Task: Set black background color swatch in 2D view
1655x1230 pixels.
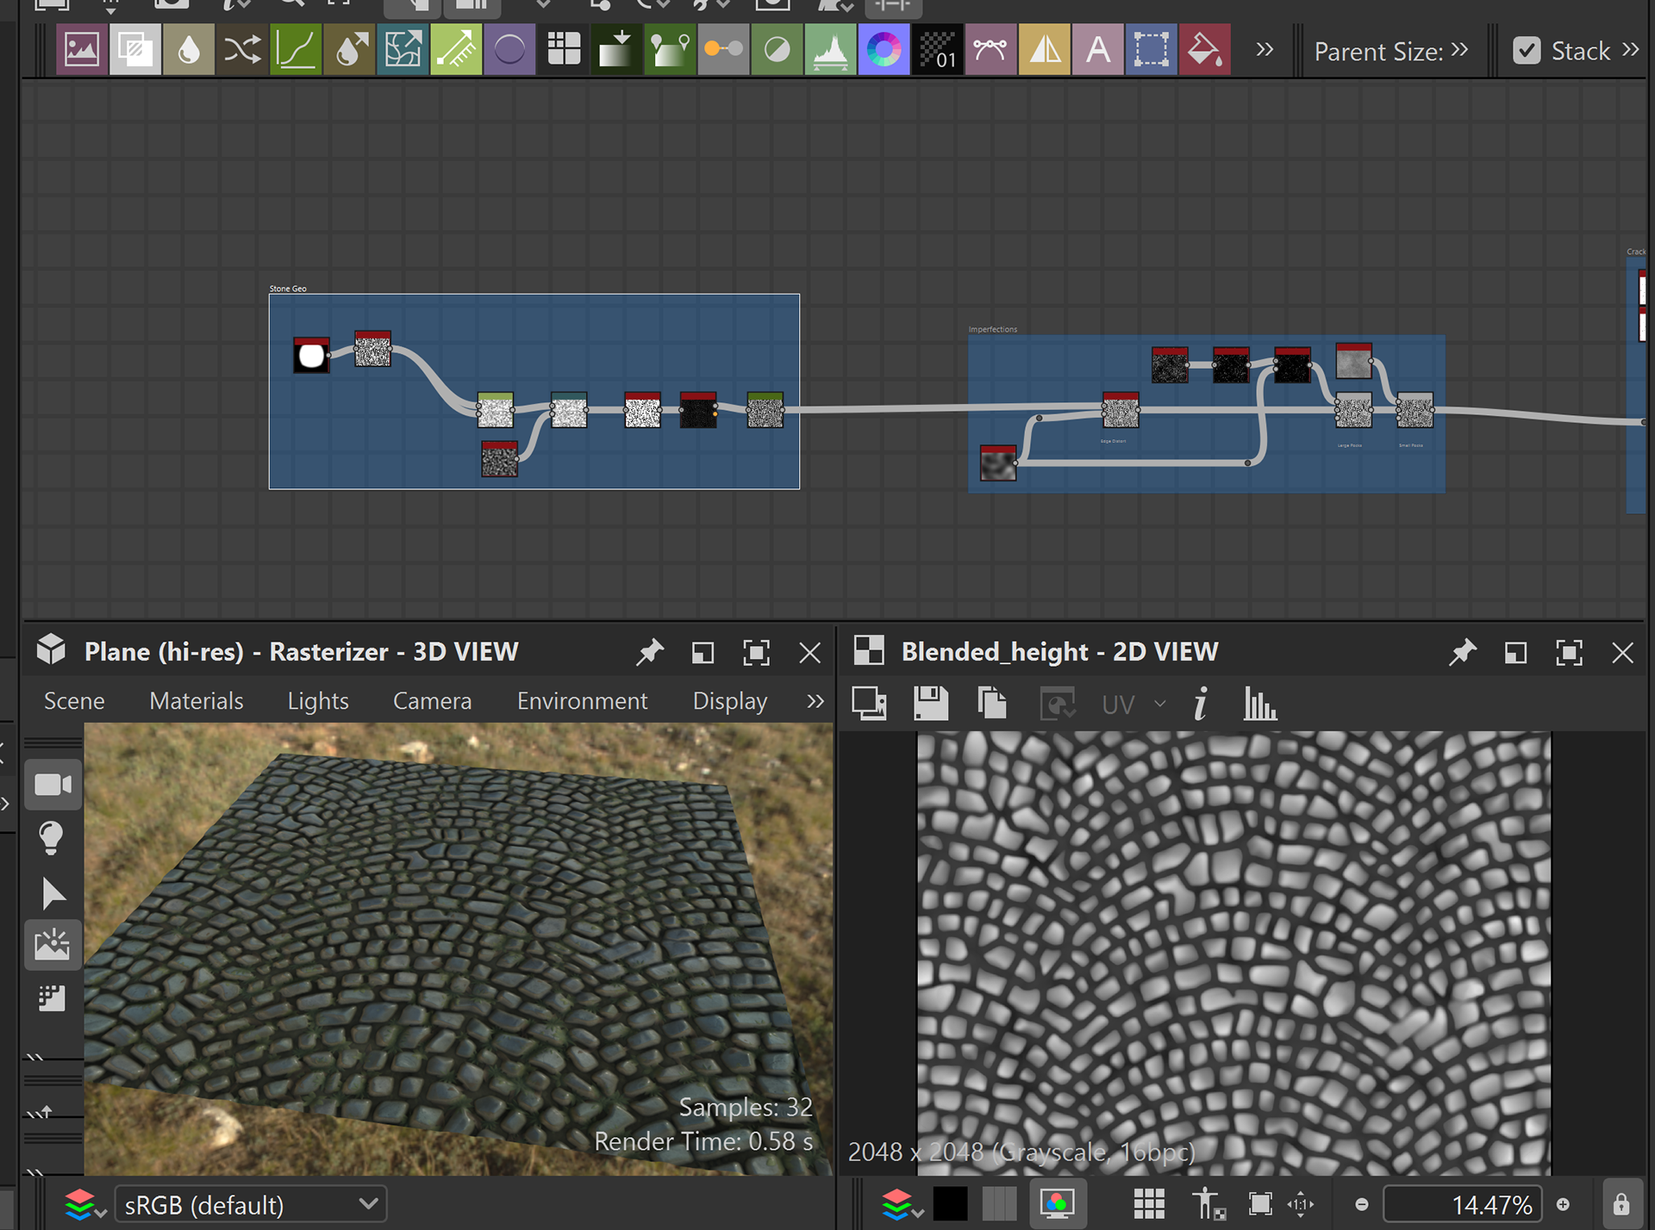Action: 950,1203
